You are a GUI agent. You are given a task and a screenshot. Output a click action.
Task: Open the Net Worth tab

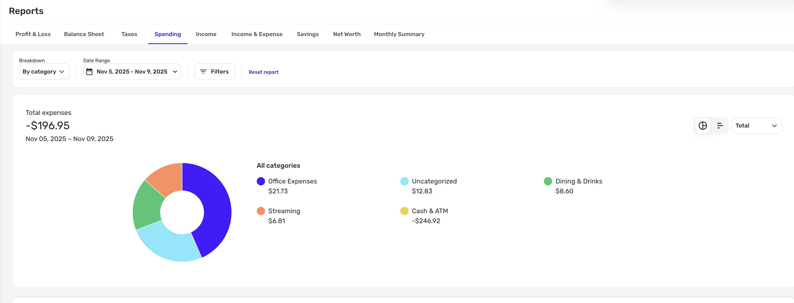(x=347, y=34)
